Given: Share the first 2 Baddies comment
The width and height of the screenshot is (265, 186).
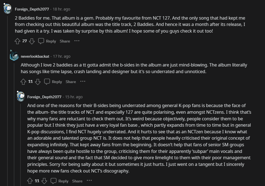Looking at the screenshot, I should [x=65, y=41].
